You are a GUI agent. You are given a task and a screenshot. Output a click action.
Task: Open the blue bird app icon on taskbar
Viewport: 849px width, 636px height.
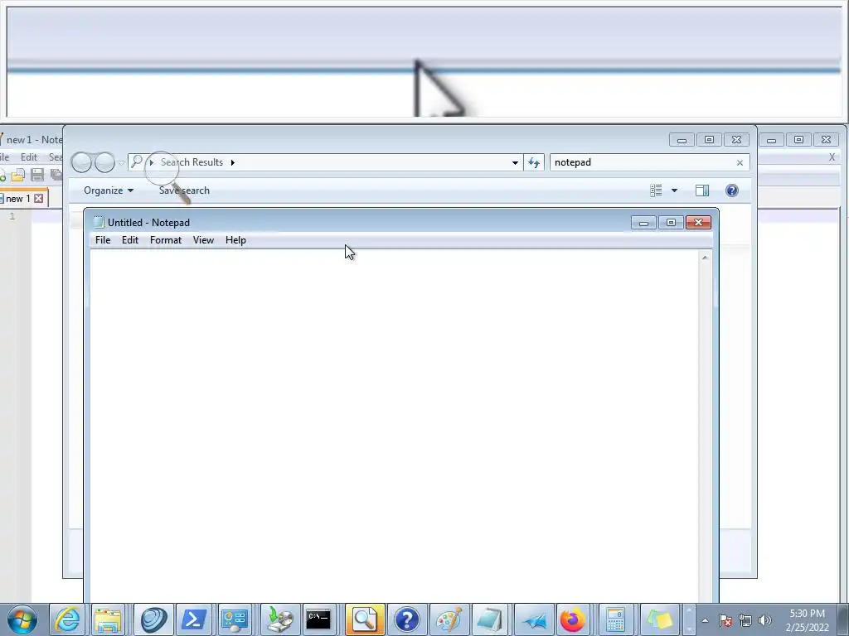[x=534, y=619]
